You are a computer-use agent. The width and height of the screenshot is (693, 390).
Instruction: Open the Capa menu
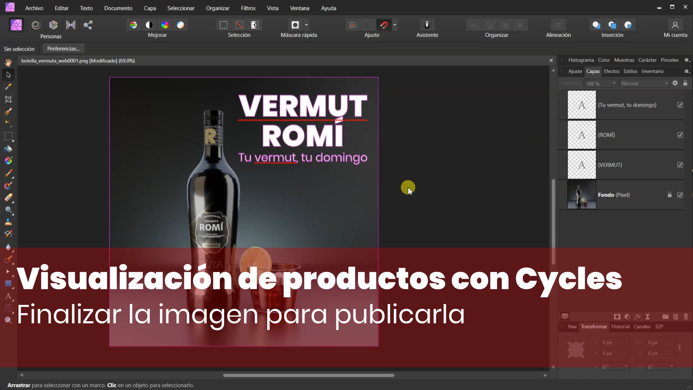150,8
